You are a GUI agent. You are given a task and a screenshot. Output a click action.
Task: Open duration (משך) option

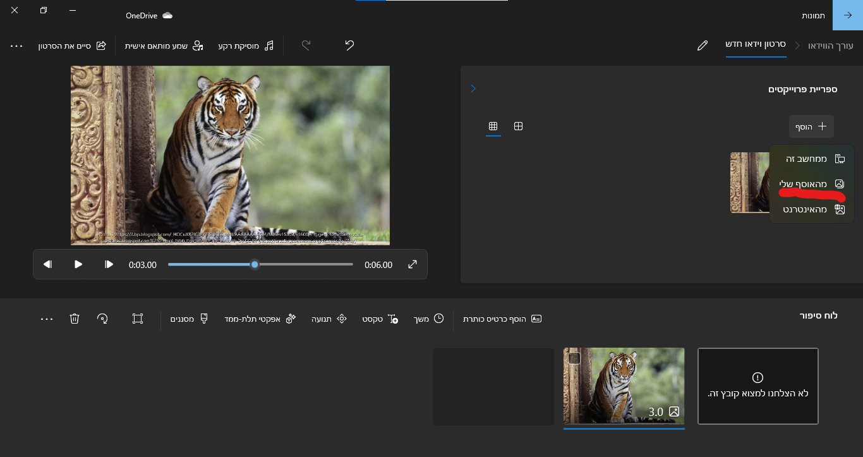click(x=428, y=319)
